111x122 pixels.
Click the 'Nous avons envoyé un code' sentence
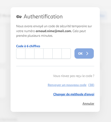click(54, 26)
